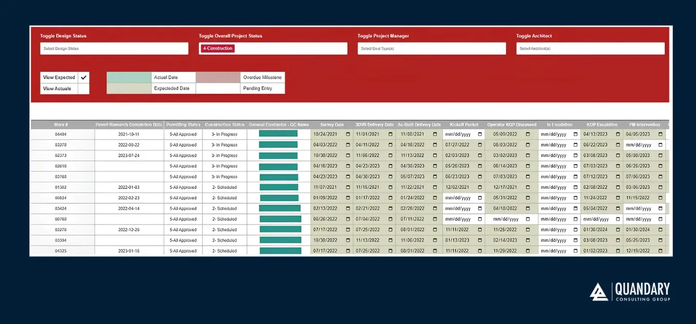Open the Toggle Design Status dropdown
Image resolution: width=696 pixels, height=324 pixels.
tap(114, 48)
